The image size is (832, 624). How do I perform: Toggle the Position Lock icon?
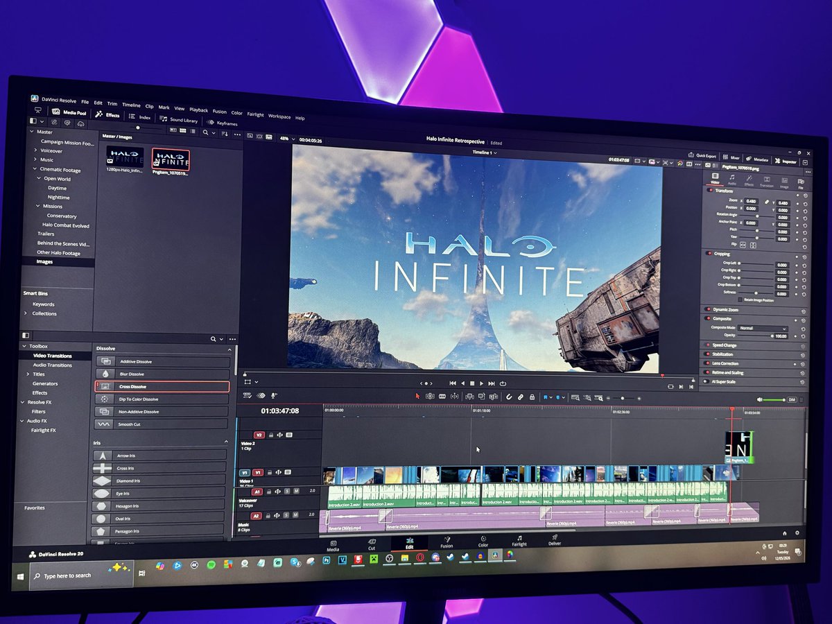coord(532,397)
